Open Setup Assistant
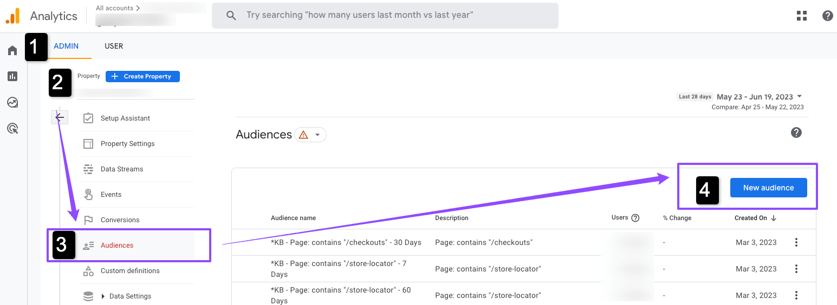 [126, 118]
